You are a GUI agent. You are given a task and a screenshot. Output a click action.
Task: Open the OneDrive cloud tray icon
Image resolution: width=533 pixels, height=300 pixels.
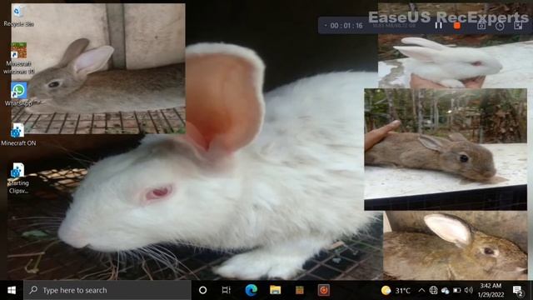[445, 291]
